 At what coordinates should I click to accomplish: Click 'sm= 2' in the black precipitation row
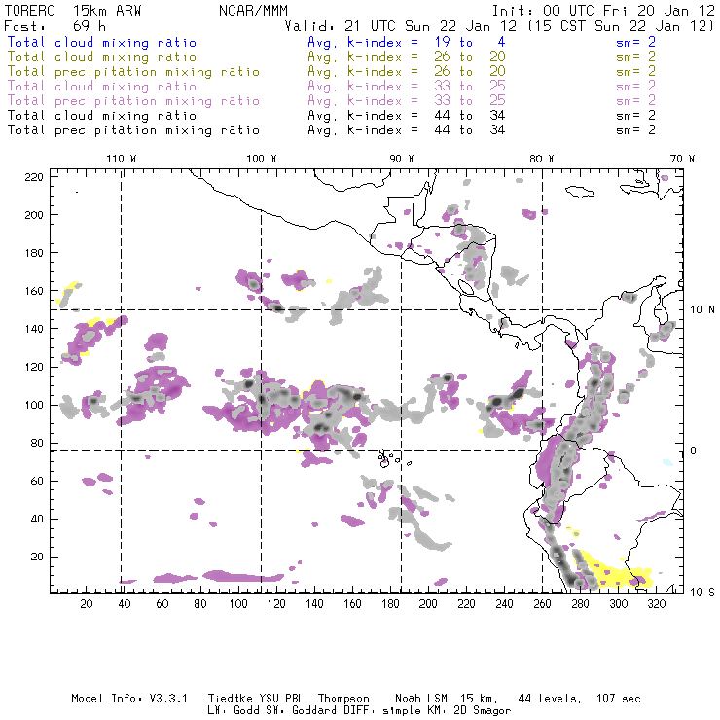(635, 130)
